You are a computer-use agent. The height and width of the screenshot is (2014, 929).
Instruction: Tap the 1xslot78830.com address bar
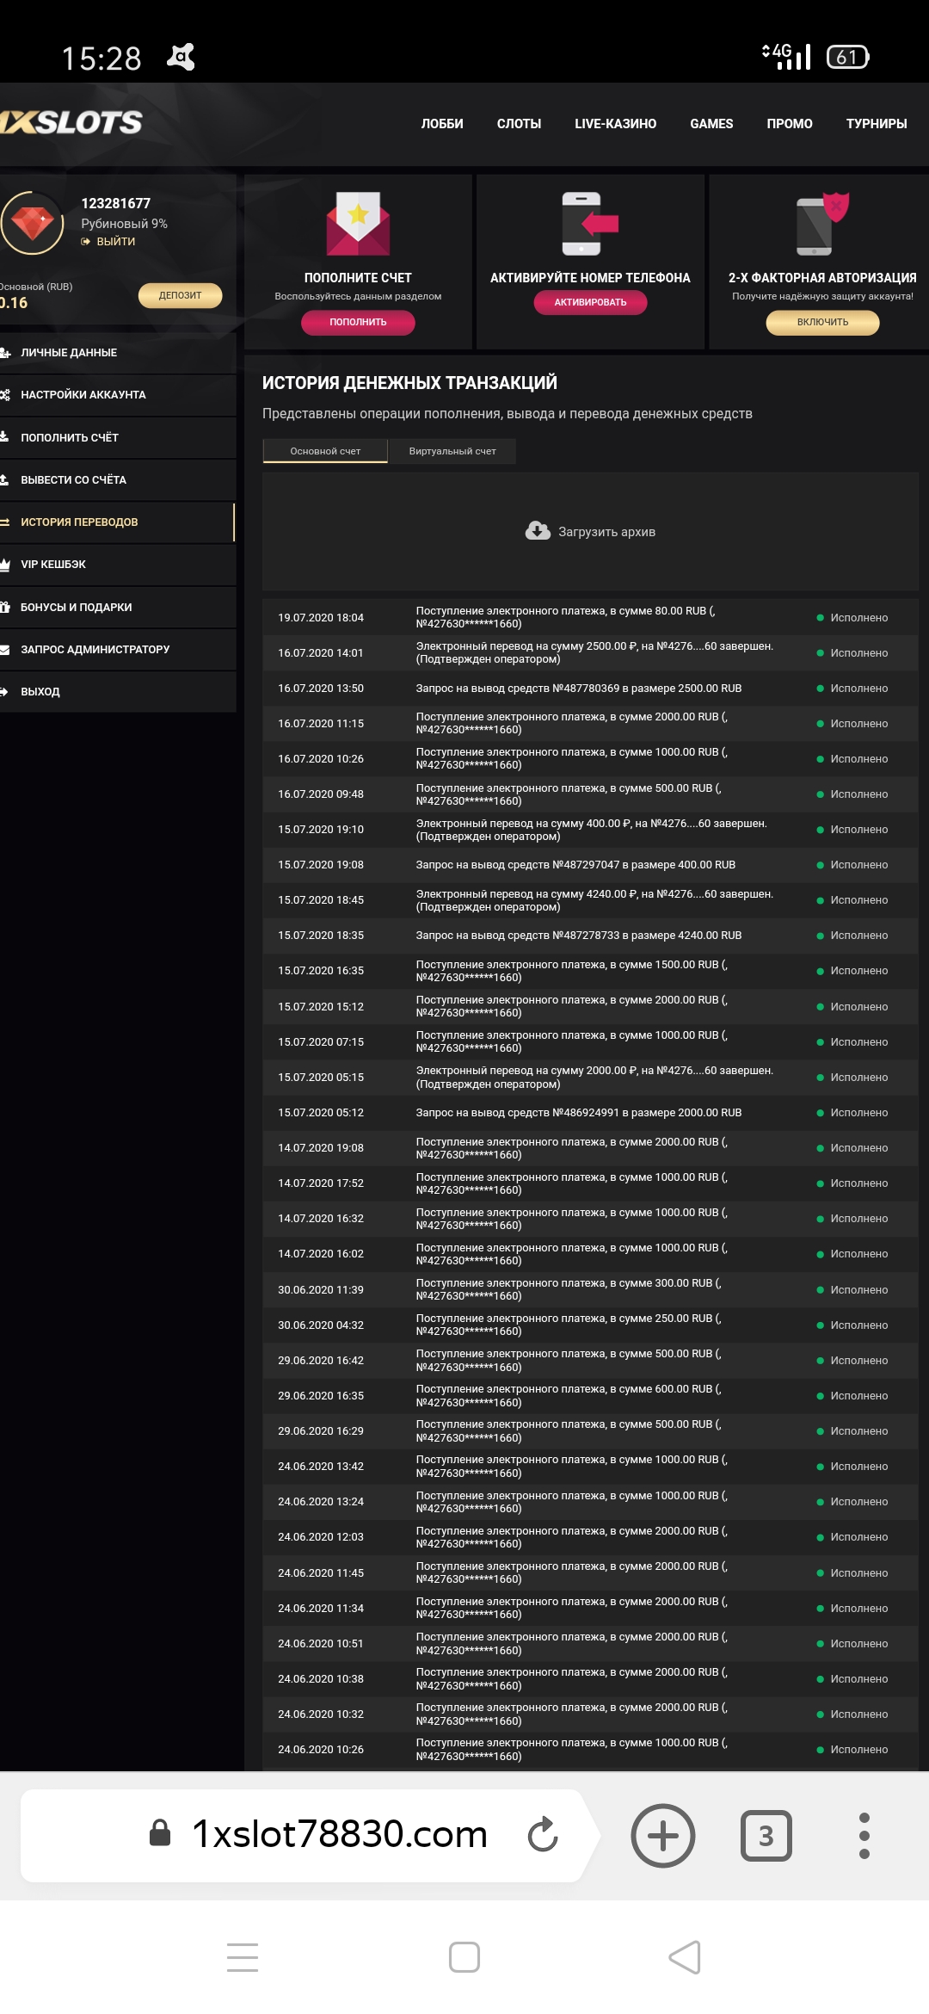(x=339, y=1834)
